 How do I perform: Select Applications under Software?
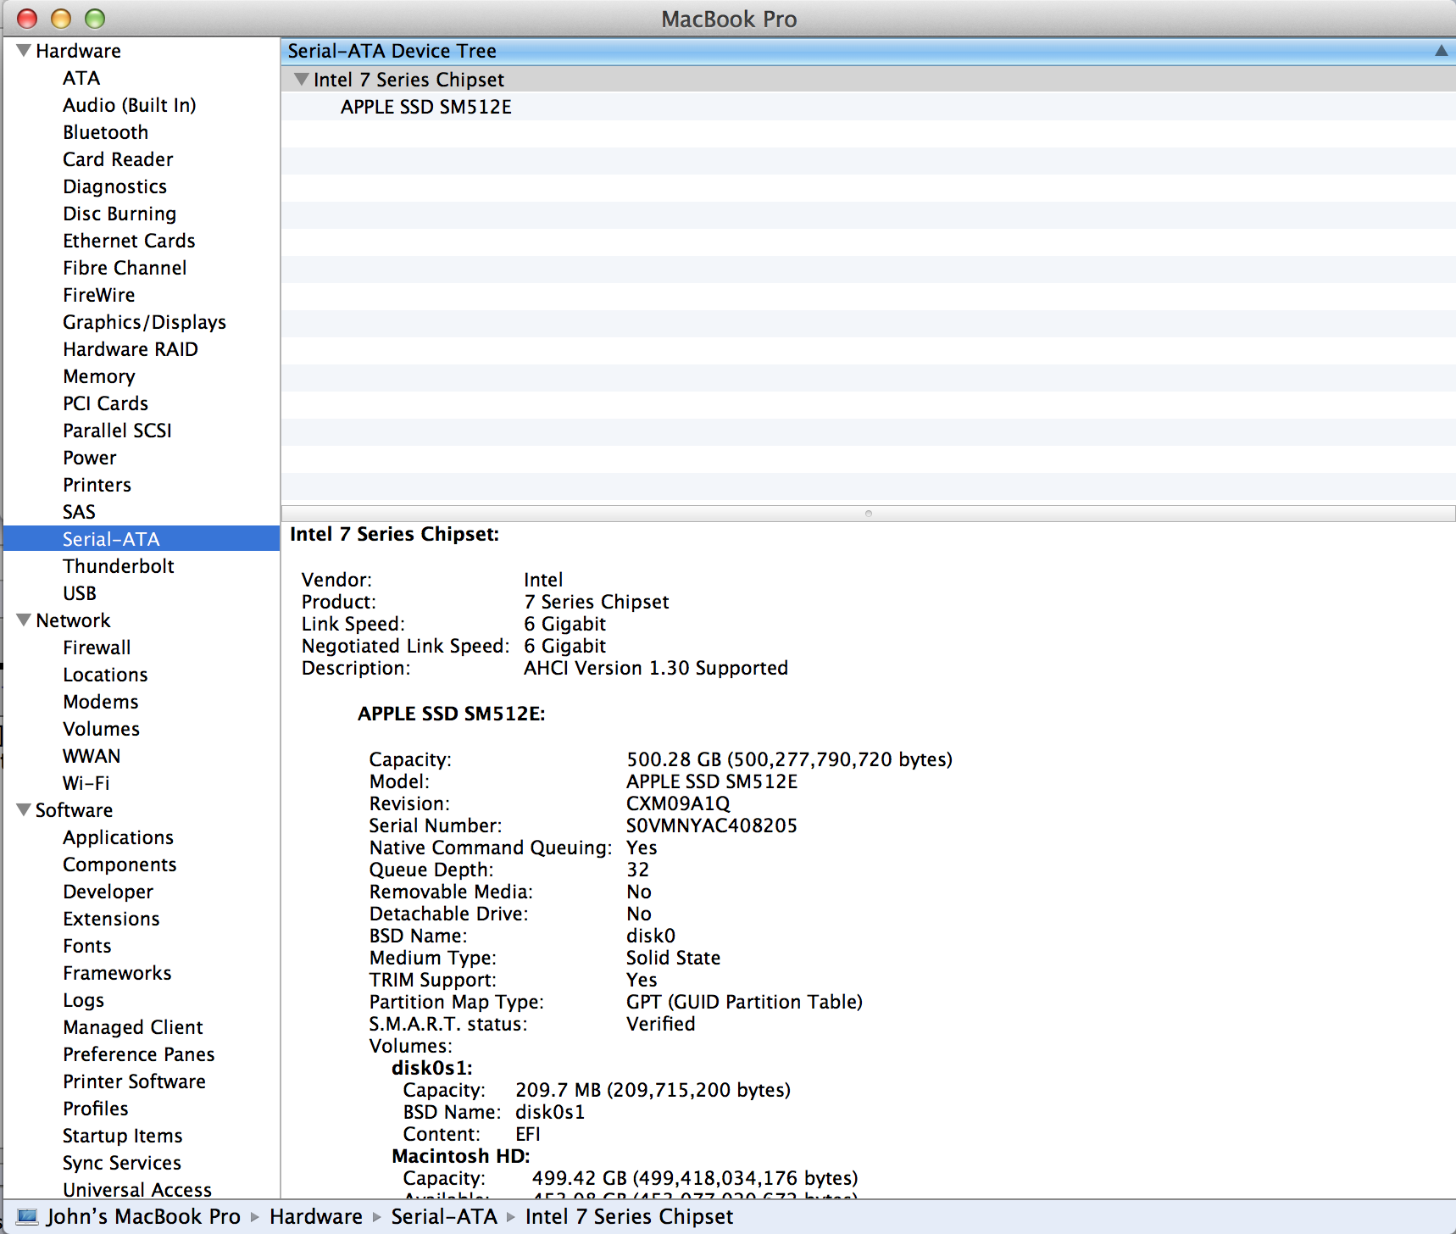pyautogui.click(x=119, y=837)
